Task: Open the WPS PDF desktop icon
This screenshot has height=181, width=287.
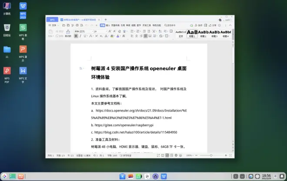Action: (7, 75)
